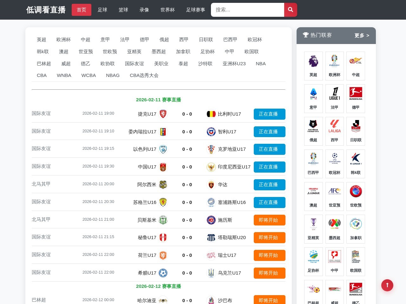Viewport: 406px width, 304px height.
Task: Click 即将开始 for 荷兰U17 vs 瑞士U17
Action: click(269, 255)
